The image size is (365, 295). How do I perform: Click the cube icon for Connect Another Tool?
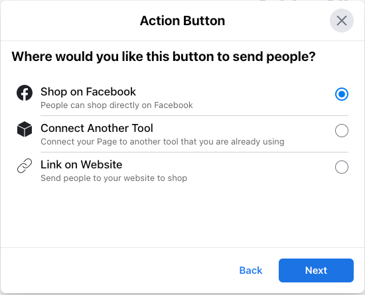pos(25,129)
